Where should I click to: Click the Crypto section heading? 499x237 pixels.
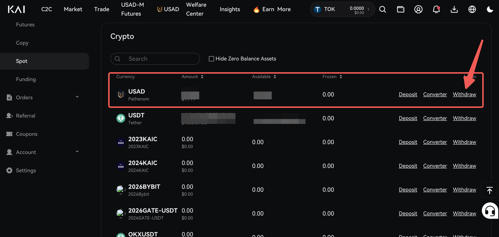[x=122, y=37]
